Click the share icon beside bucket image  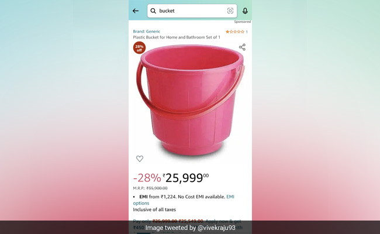pyautogui.click(x=242, y=47)
